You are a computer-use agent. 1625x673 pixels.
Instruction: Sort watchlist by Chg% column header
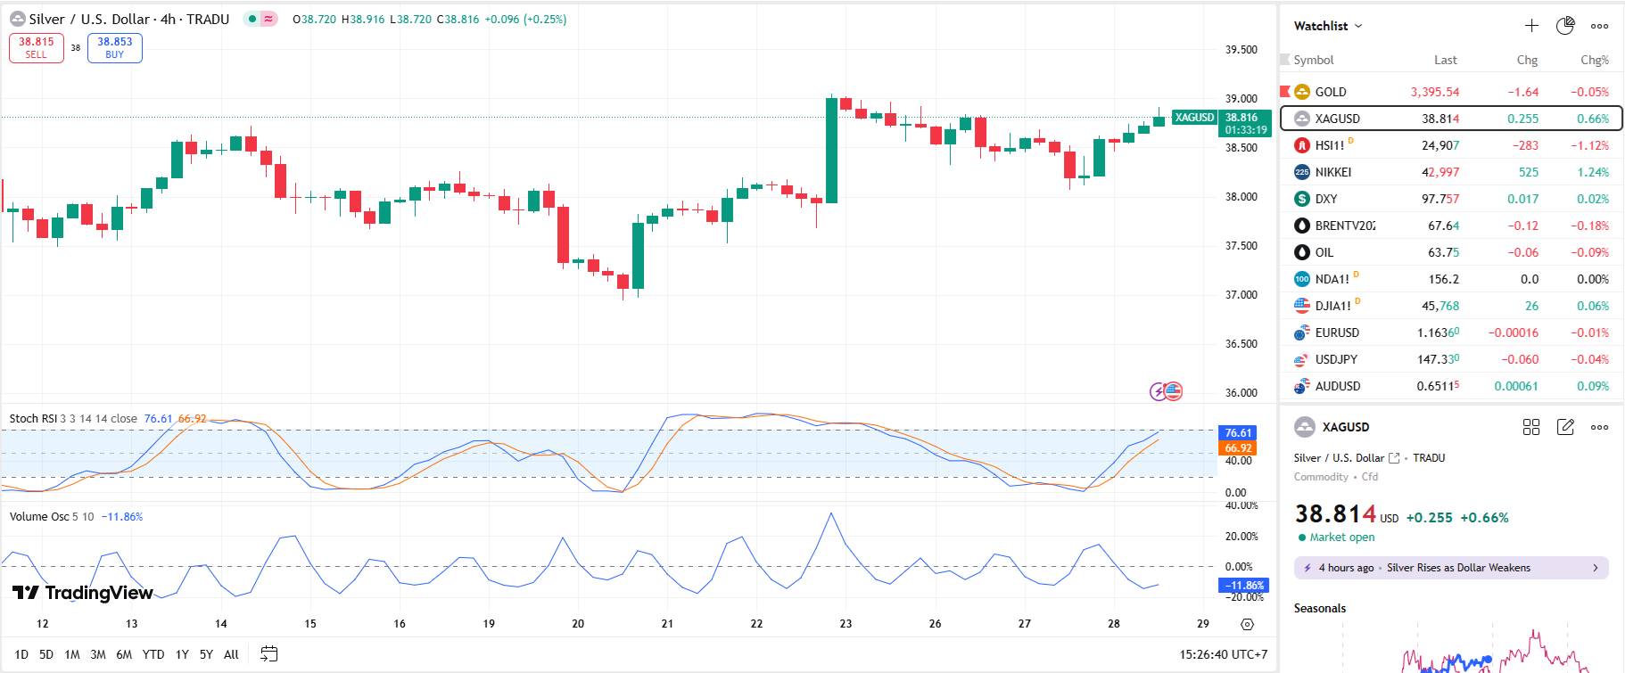click(x=1594, y=60)
